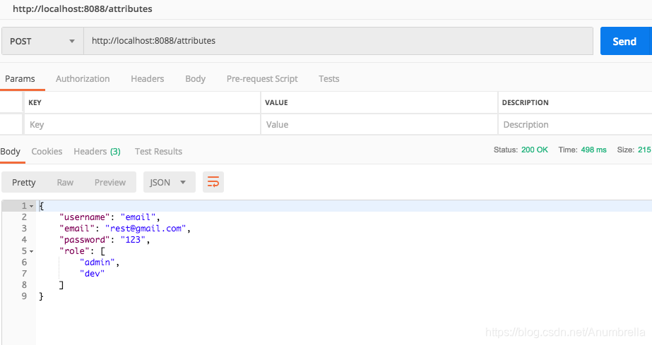Screen dimensions: 652x345
Task: Click line number 9 in gutter
Action: [24, 296]
